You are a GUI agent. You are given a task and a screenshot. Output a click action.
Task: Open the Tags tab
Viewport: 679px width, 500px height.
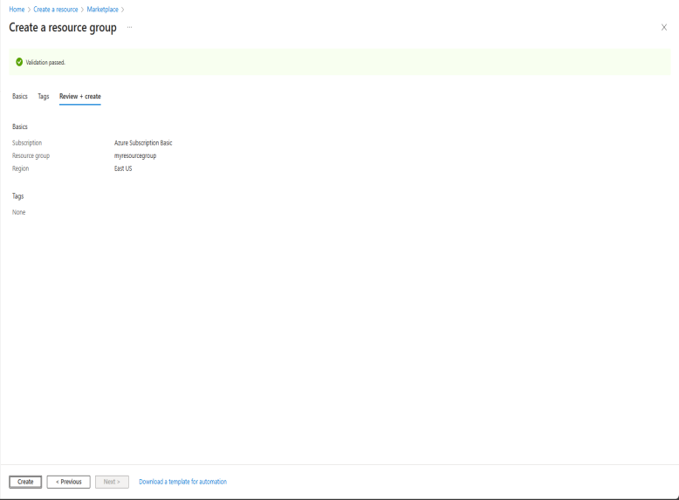[x=44, y=96]
